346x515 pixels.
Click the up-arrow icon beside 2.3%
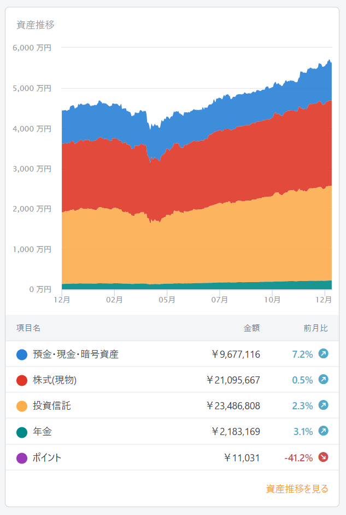(x=323, y=405)
